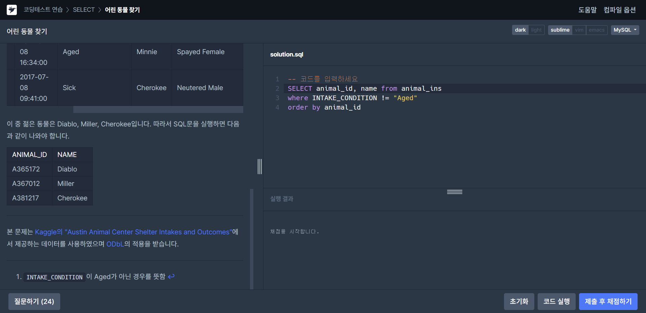Click the table horizontal scrollbar
The height and width of the screenshot is (313, 646).
158,110
